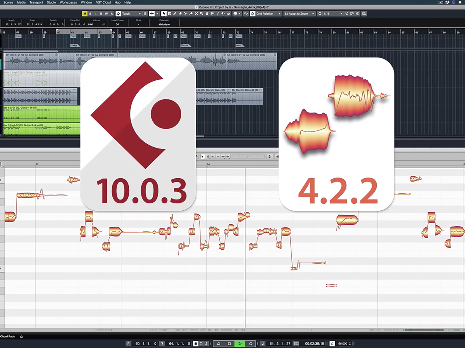Image resolution: width=465 pixels, height=348 pixels.
Task: Open the Transport menu
Action: pyautogui.click(x=36, y=2)
